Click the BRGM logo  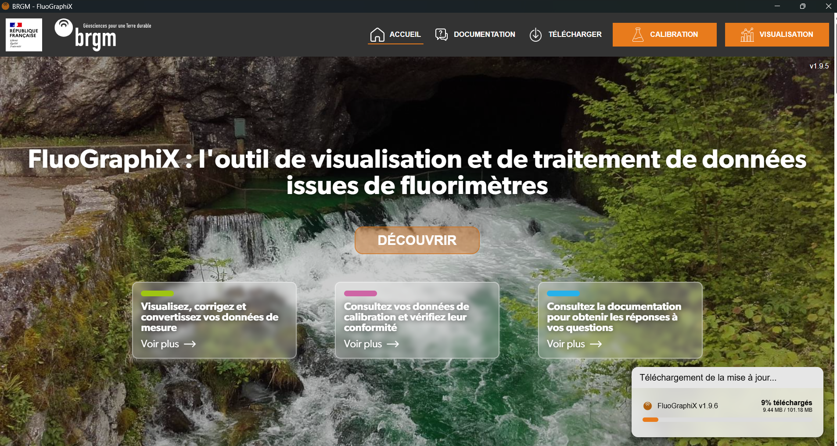click(103, 35)
